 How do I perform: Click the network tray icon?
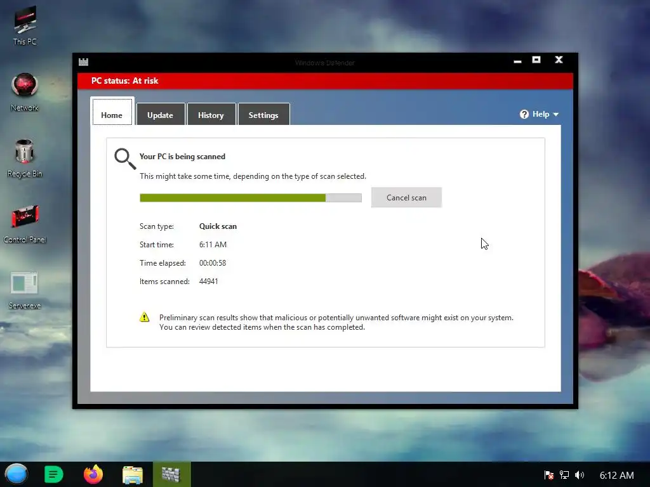[564, 475]
